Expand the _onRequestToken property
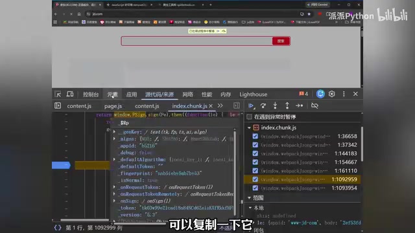 click(x=114, y=187)
